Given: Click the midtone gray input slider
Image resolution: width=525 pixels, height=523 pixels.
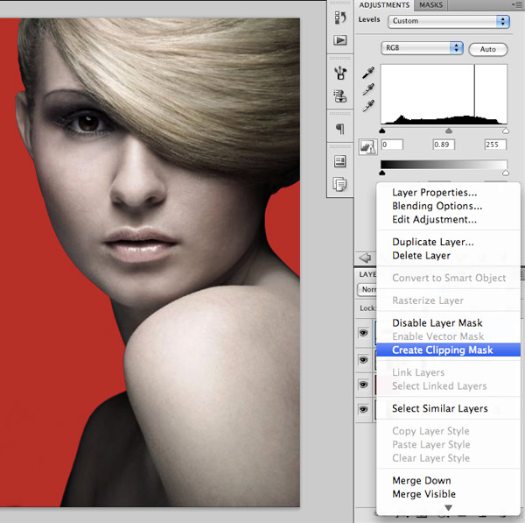Looking at the screenshot, I should click(449, 131).
